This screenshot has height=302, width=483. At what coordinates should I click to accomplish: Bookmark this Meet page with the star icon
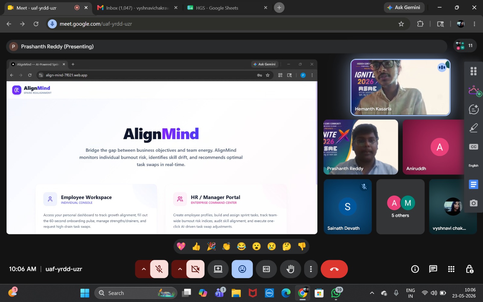401,24
